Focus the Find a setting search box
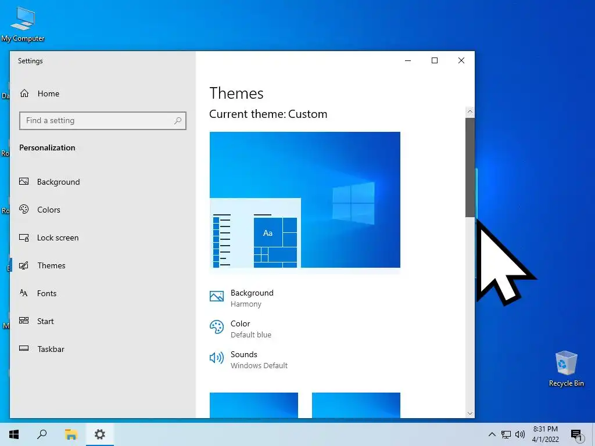Image resolution: width=595 pixels, height=446 pixels. (102, 121)
